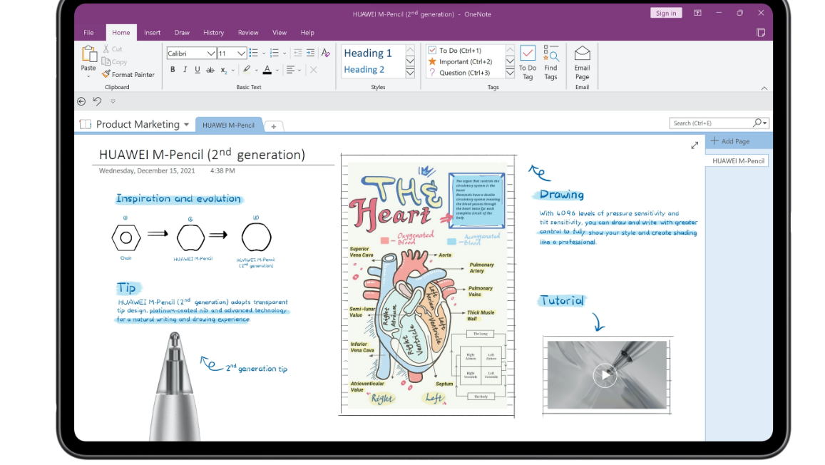Open the highlight color dropdown arrow
825x465 pixels.
click(x=256, y=71)
